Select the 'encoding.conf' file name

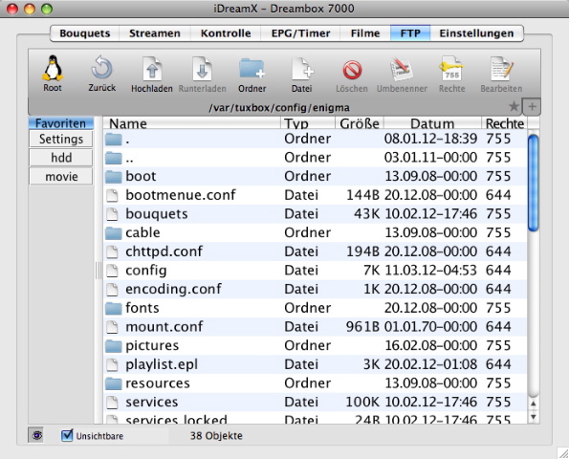[173, 289]
